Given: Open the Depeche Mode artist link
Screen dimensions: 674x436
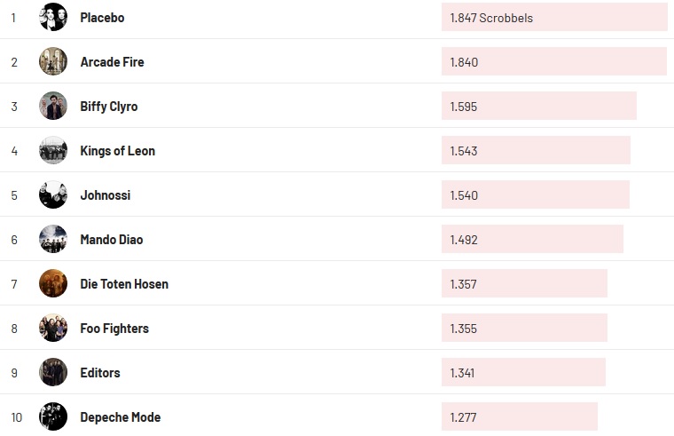Looking at the screenshot, I should [120, 417].
